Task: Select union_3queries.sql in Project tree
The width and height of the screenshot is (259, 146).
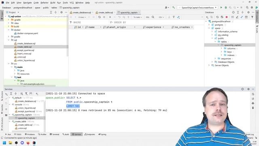Action: pos(26,60)
